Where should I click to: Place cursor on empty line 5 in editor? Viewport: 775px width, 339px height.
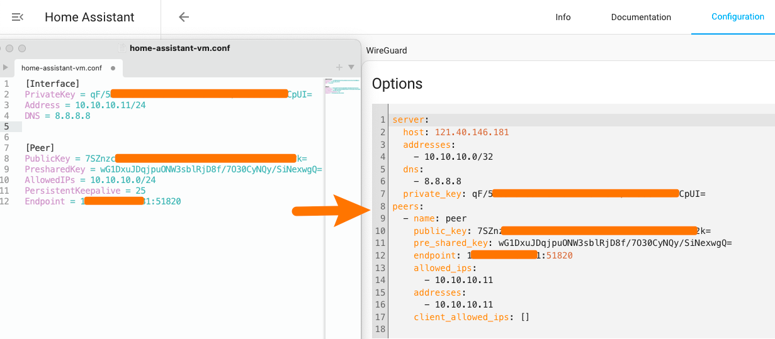click(126, 127)
